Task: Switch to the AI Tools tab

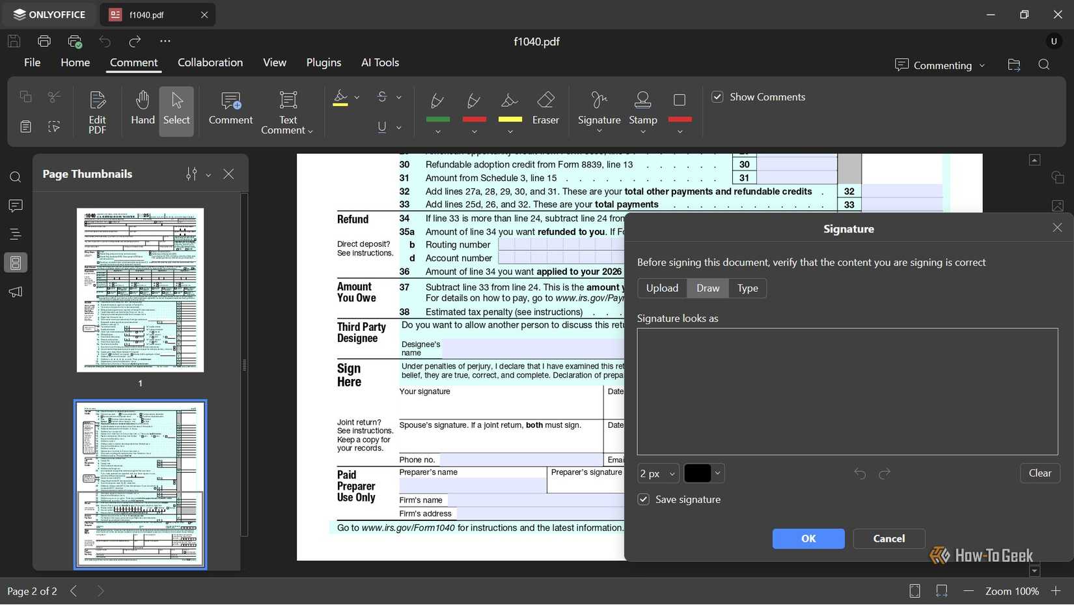Action: (x=380, y=63)
